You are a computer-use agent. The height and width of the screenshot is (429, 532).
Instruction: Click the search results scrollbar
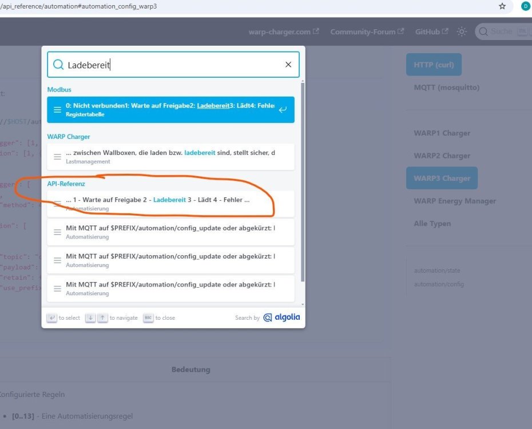(302, 183)
